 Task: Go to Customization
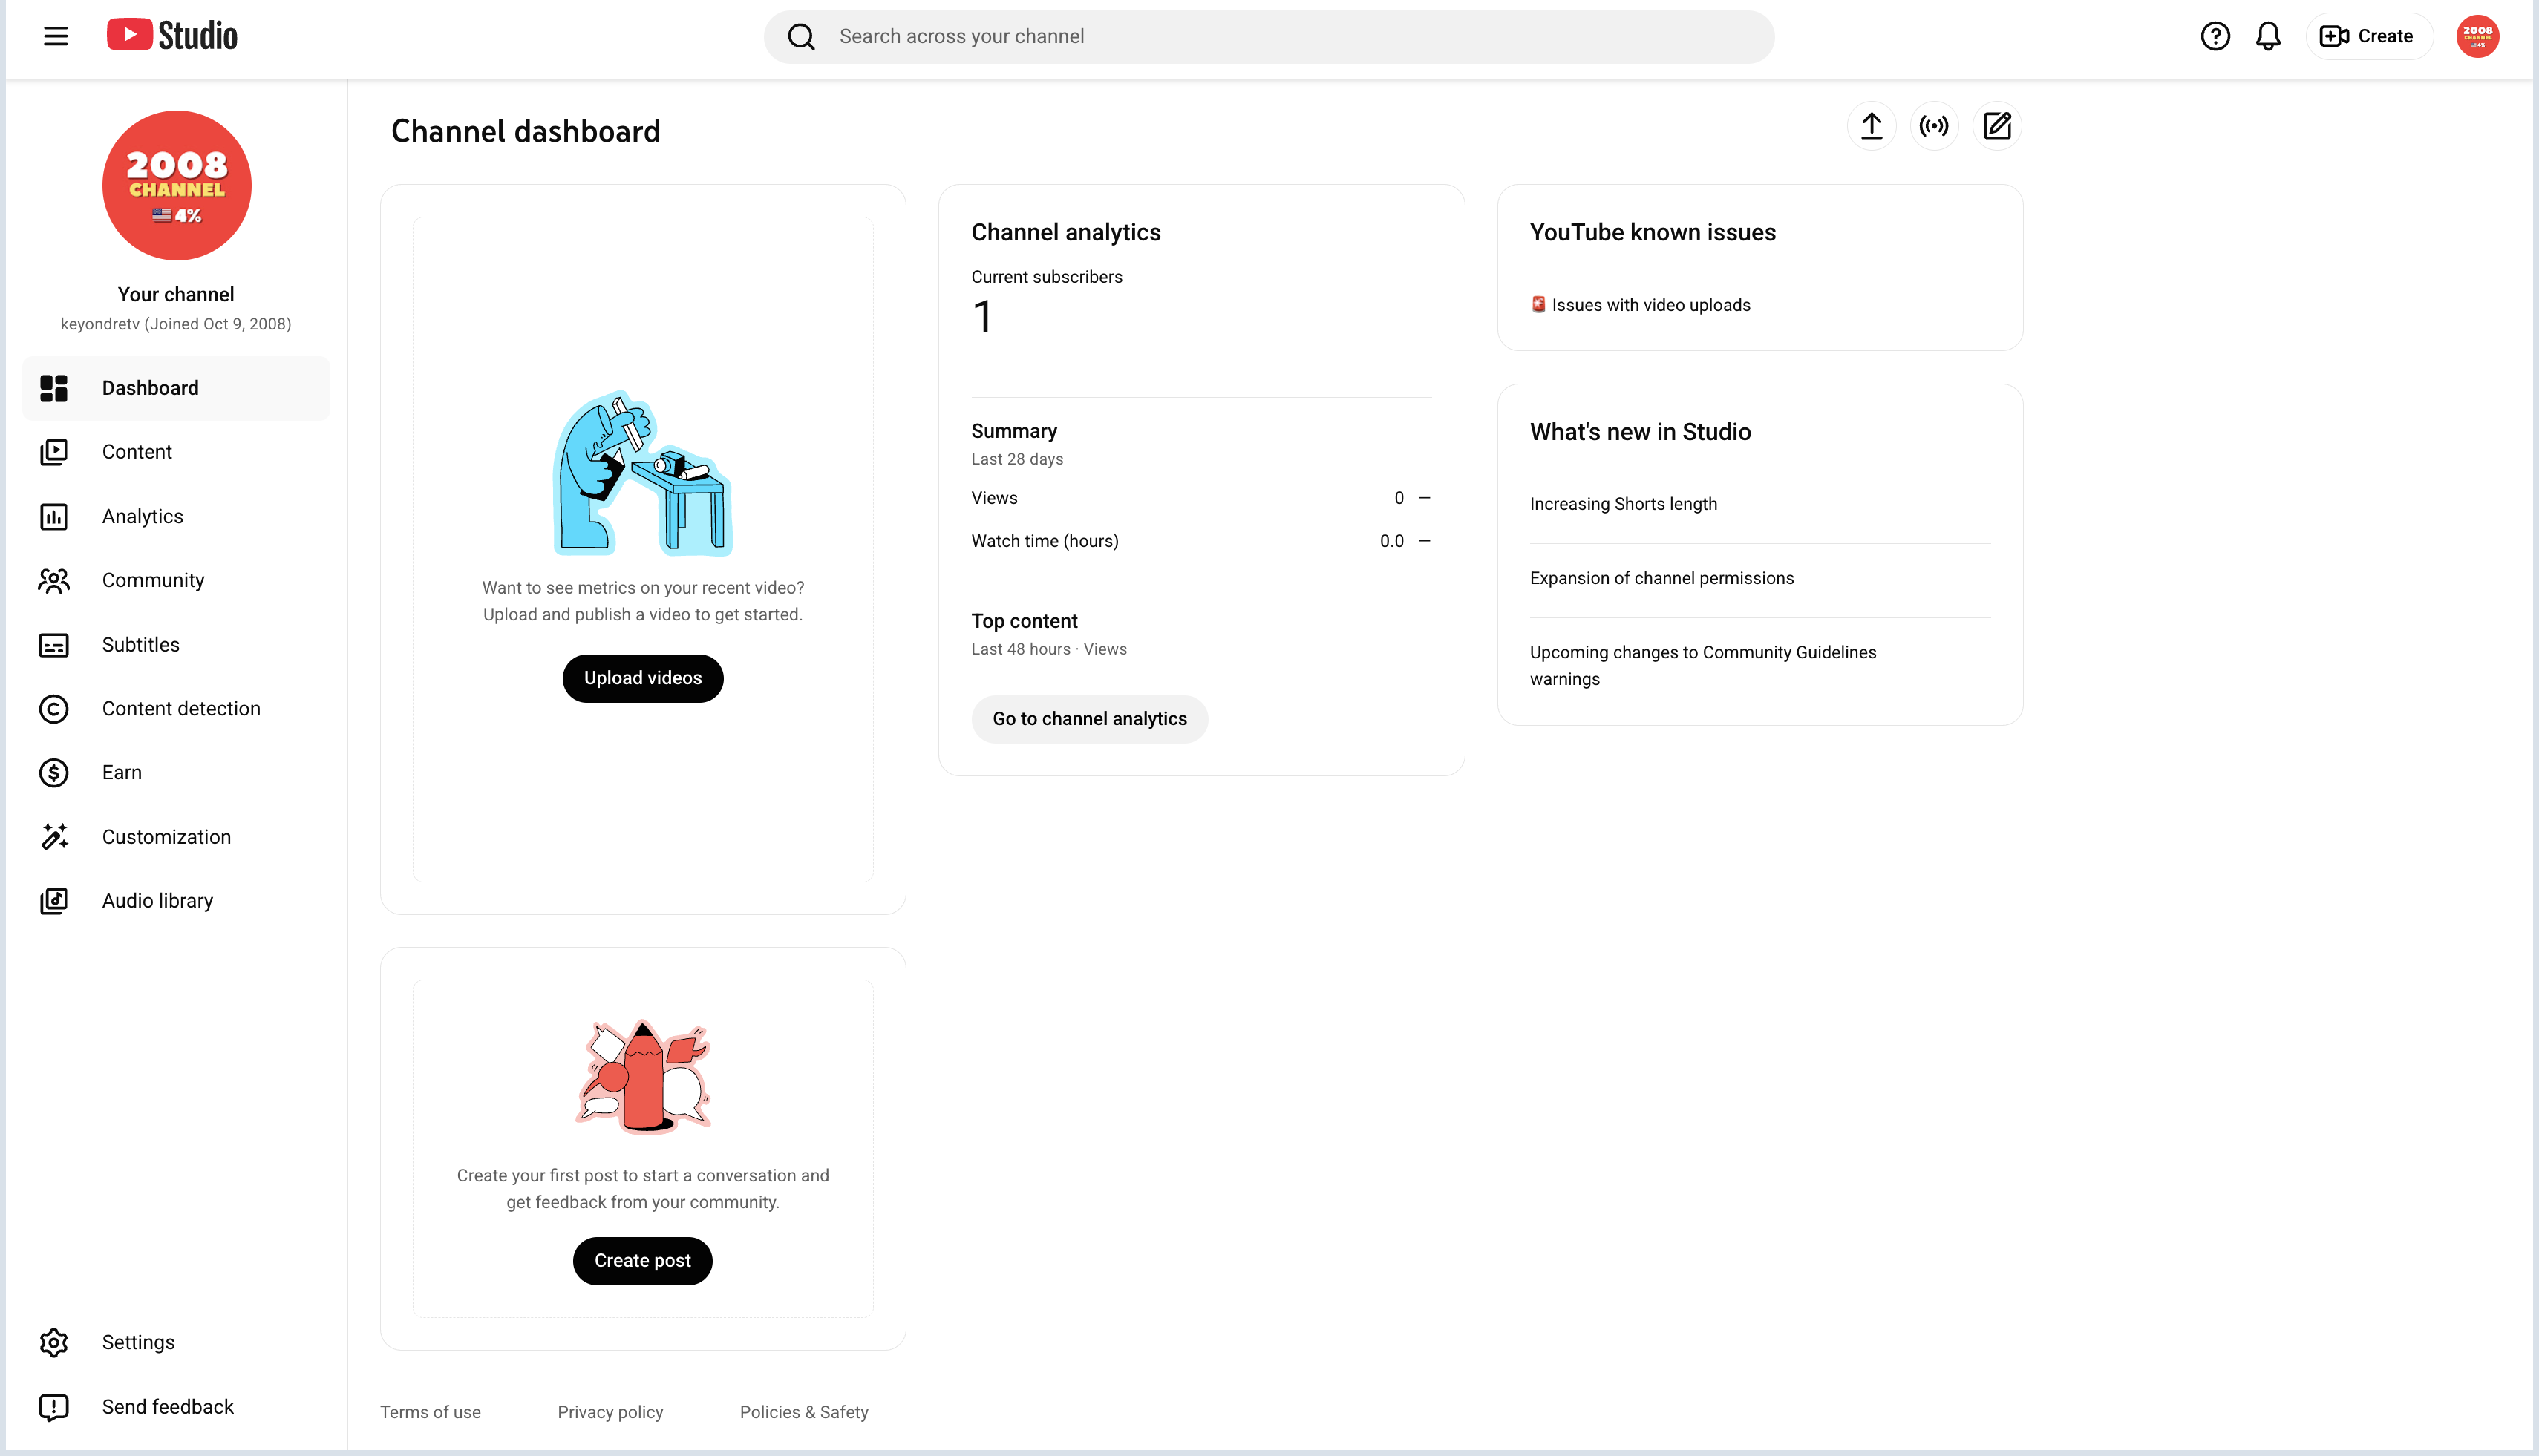(176, 837)
